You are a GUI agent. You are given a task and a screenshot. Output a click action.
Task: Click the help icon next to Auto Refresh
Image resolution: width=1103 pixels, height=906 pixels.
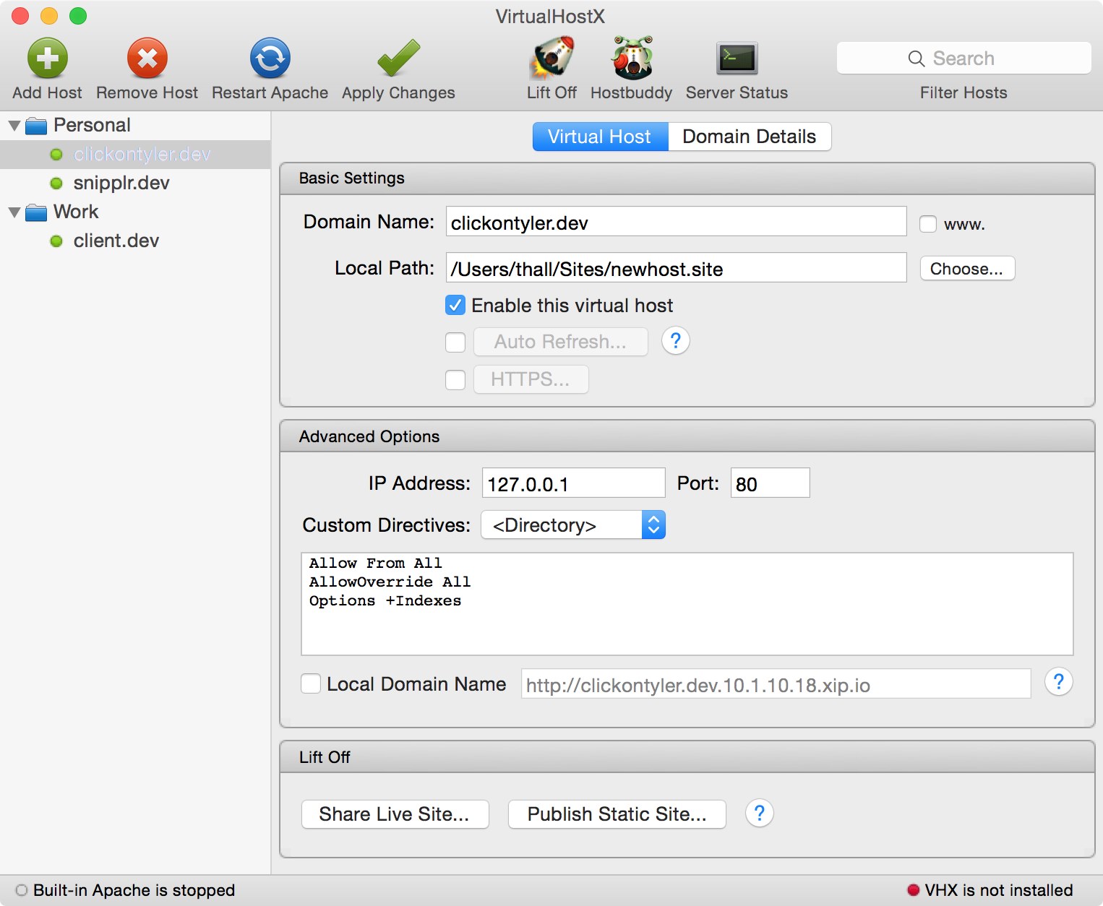(675, 340)
